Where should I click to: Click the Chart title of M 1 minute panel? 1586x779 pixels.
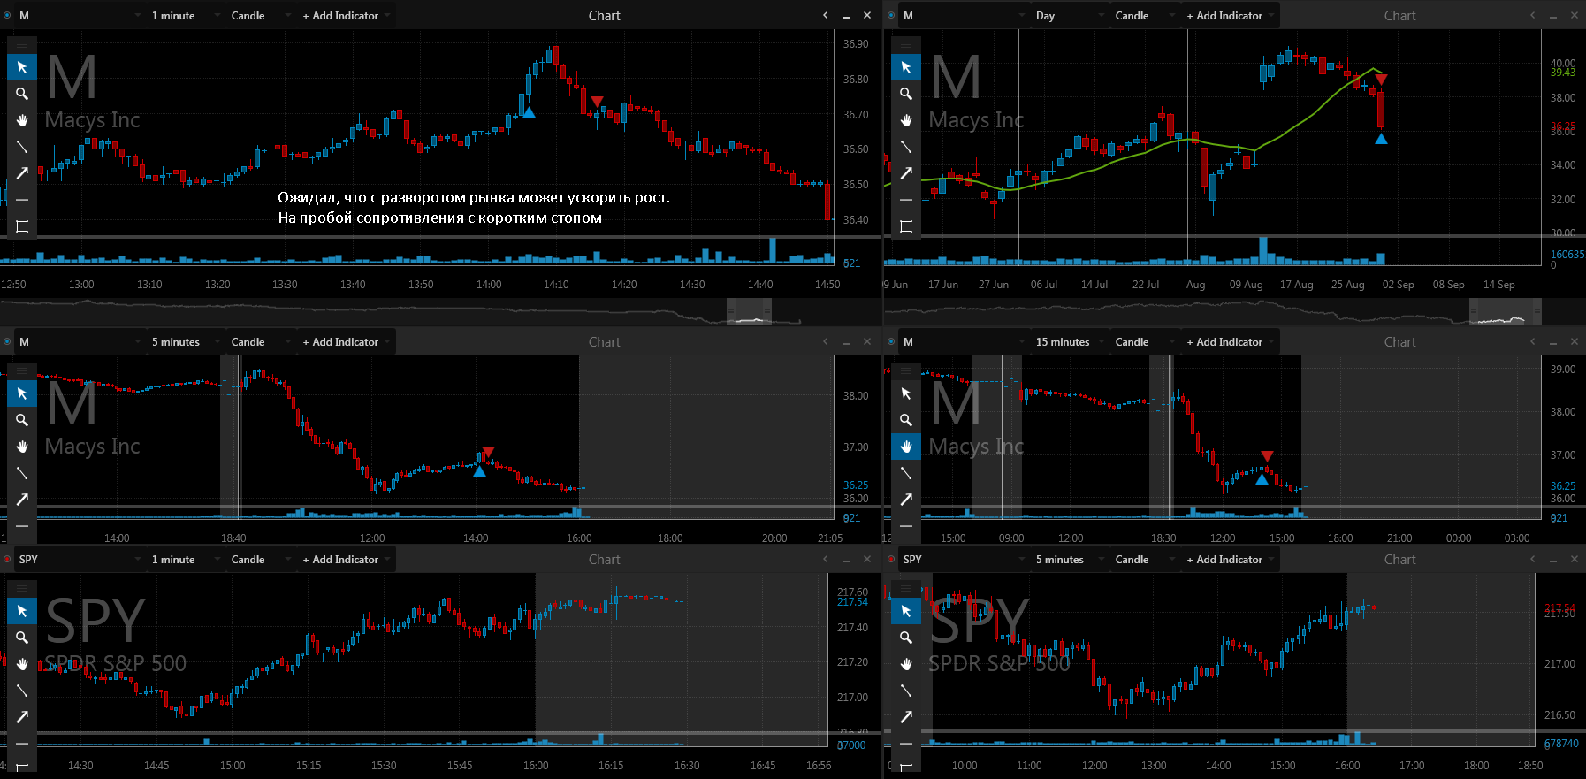(605, 15)
